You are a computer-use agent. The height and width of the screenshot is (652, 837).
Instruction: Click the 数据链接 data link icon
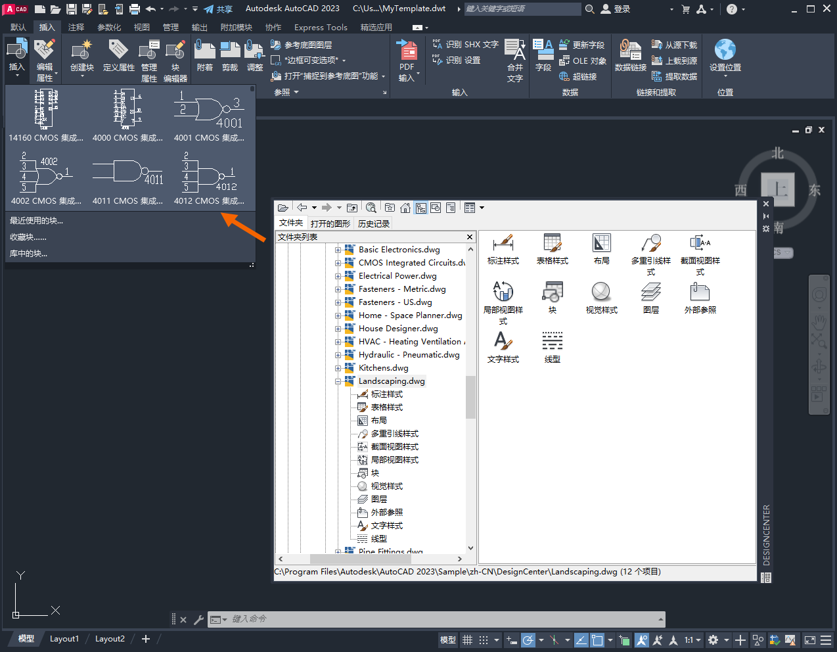click(630, 50)
